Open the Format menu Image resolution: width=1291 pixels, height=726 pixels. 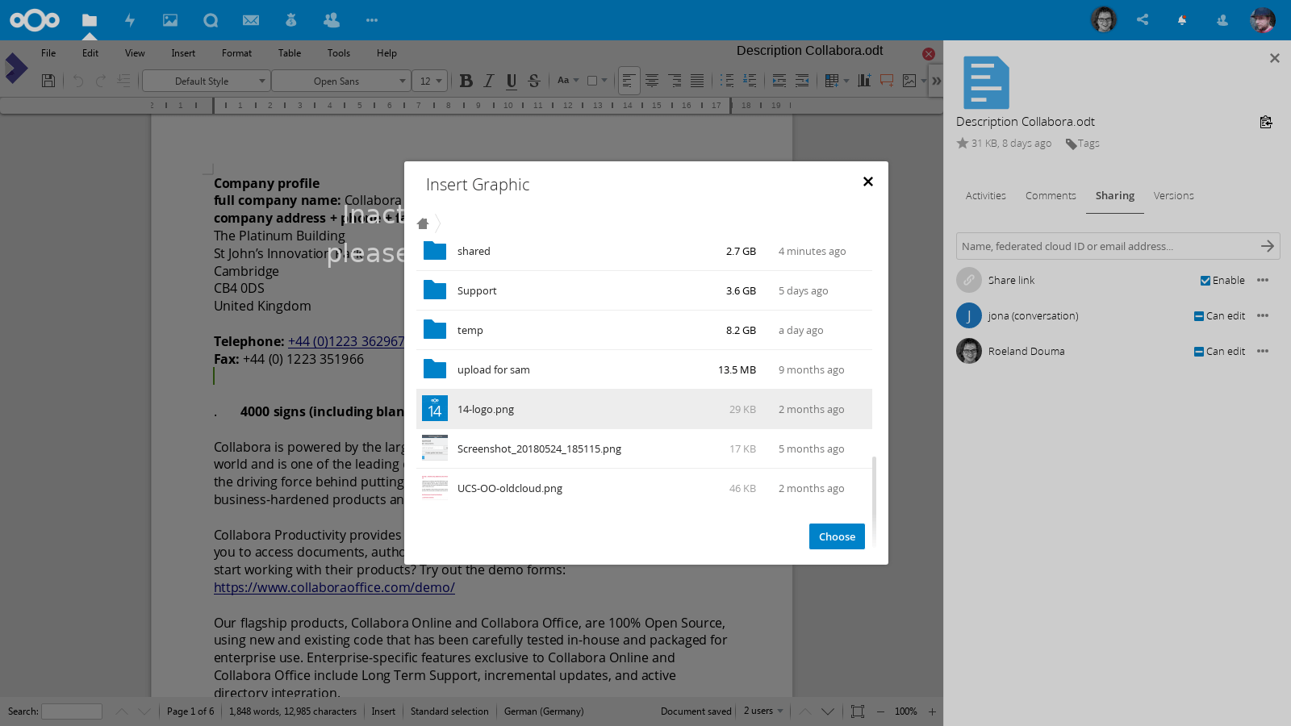point(236,53)
